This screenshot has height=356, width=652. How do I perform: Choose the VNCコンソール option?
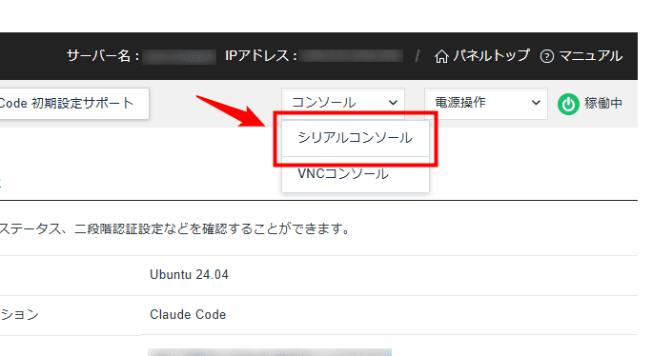(x=356, y=174)
